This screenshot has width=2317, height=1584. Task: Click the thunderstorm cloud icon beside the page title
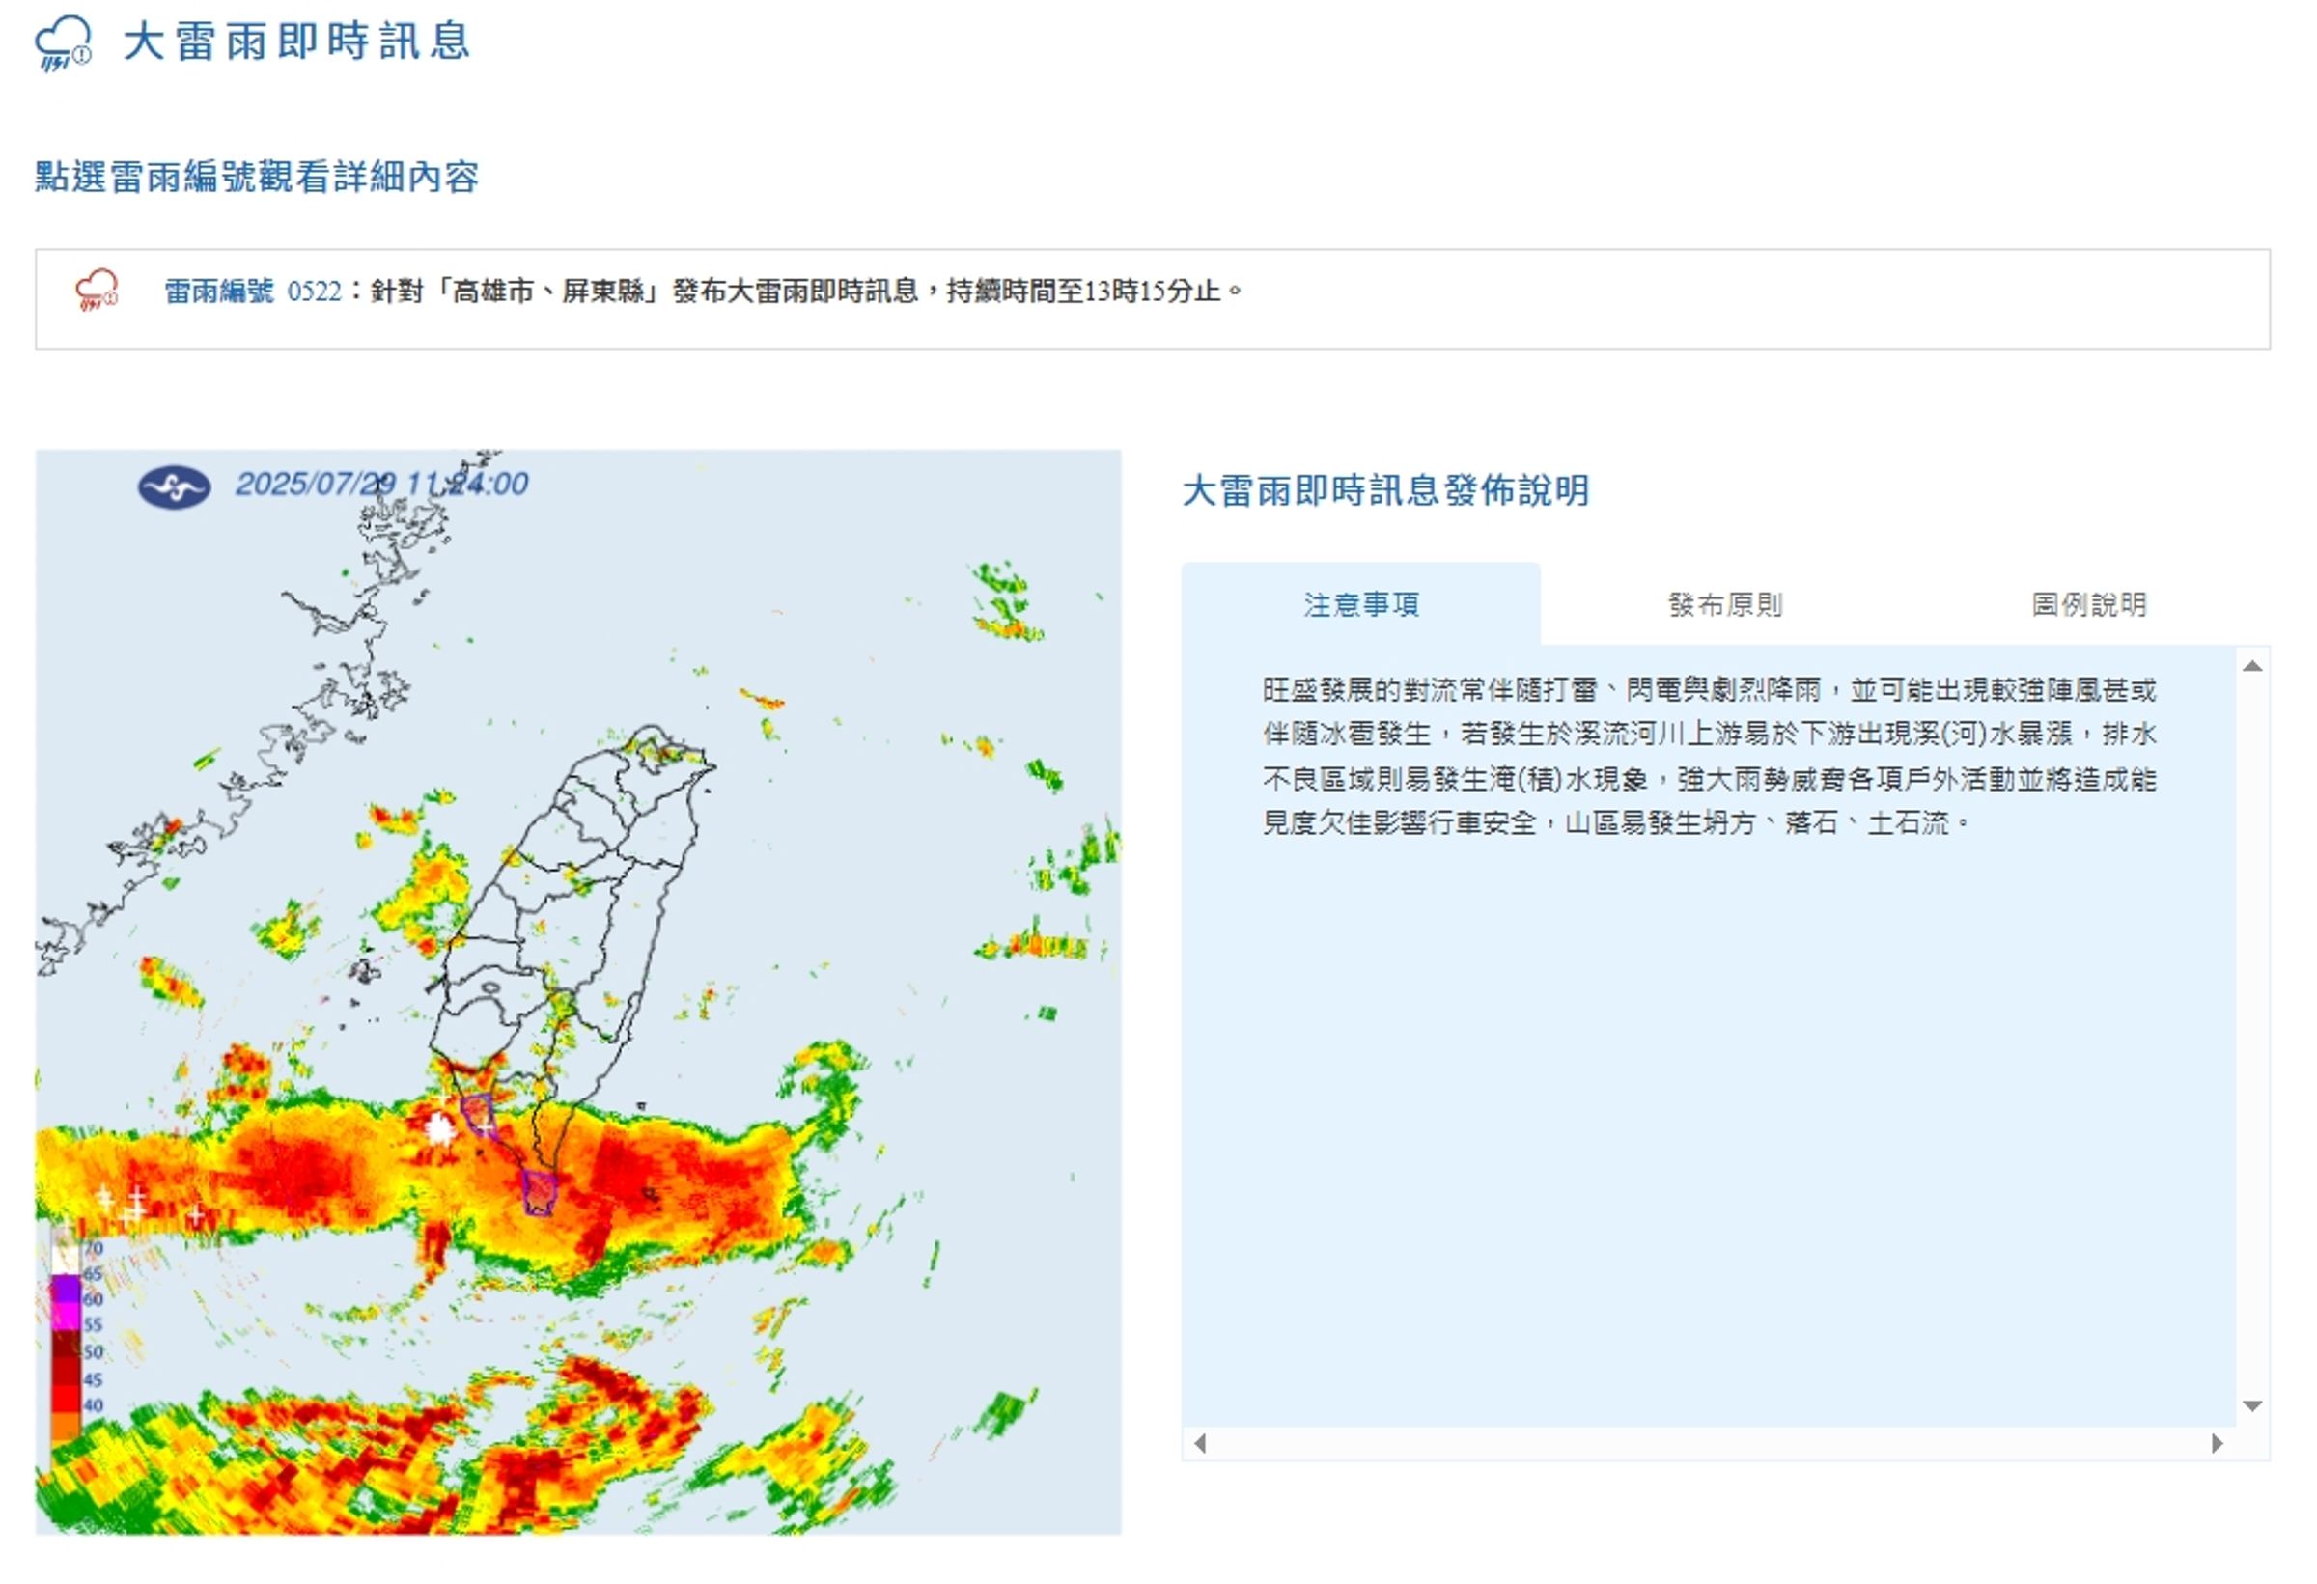[x=63, y=42]
